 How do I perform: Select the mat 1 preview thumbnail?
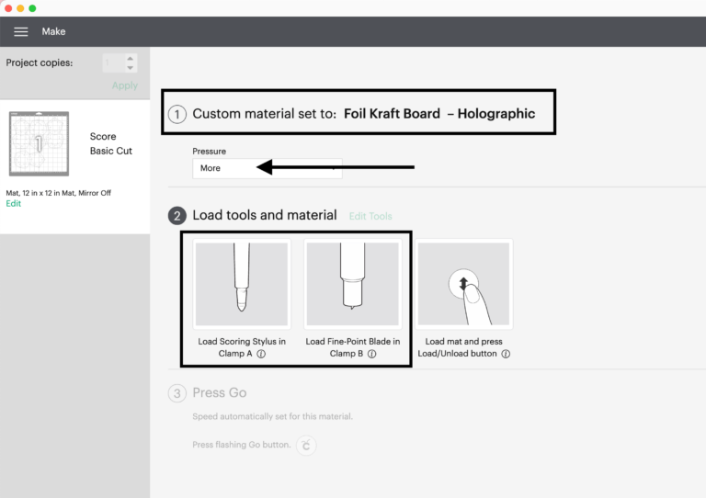point(39,144)
